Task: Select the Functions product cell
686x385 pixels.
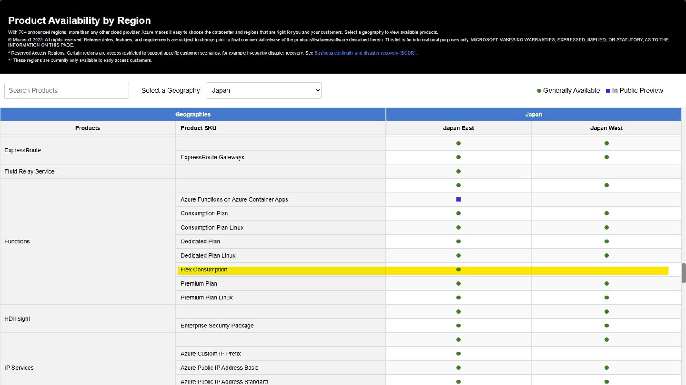Action: click(88, 241)
